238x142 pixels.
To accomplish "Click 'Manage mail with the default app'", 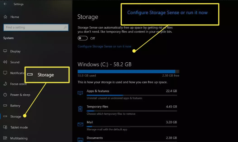I will click(x=107, y=129).
